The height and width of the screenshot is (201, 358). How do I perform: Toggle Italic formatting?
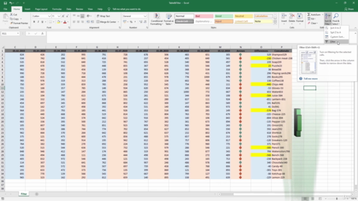pyautogui.click(x=38, y=22)
